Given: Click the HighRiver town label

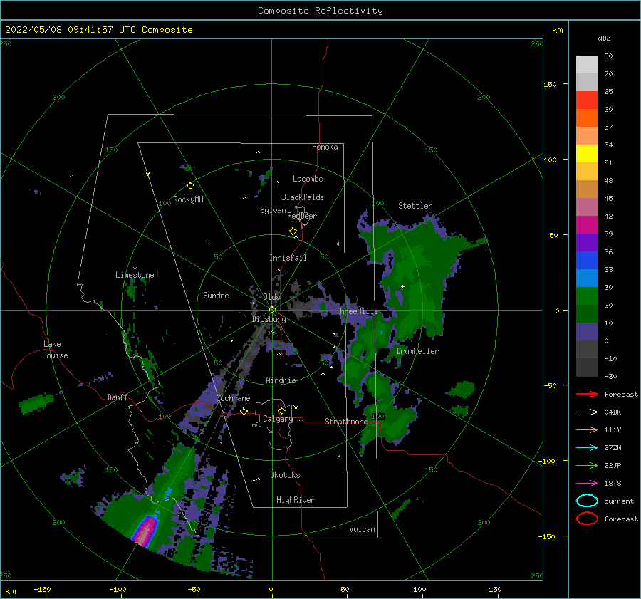Looking at the screenshot, I should point(296,500).
